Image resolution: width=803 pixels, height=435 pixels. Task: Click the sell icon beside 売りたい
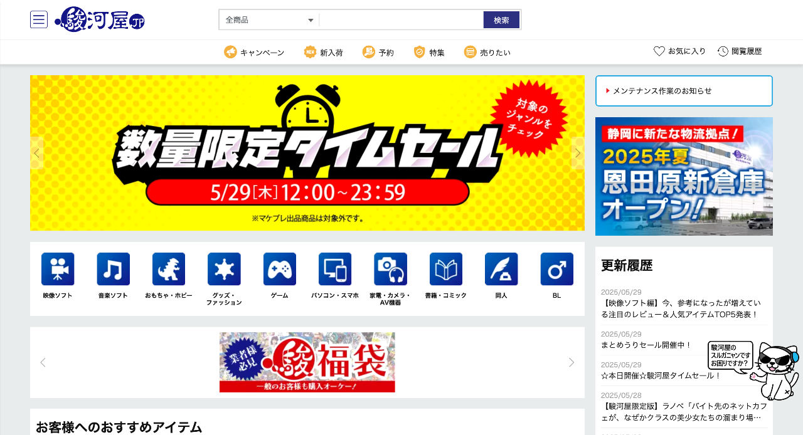pyautogui.click(x=471, y=52)
